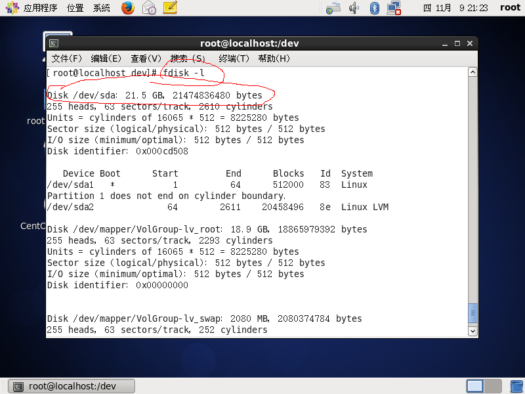The width and height of the screenshot is (525, 394).
Task: Open the yellow notes applet icon
Action: click(170, 8)
